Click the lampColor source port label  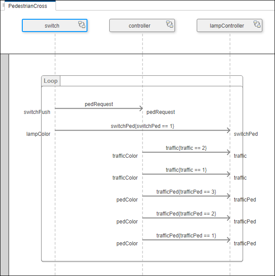38,134
